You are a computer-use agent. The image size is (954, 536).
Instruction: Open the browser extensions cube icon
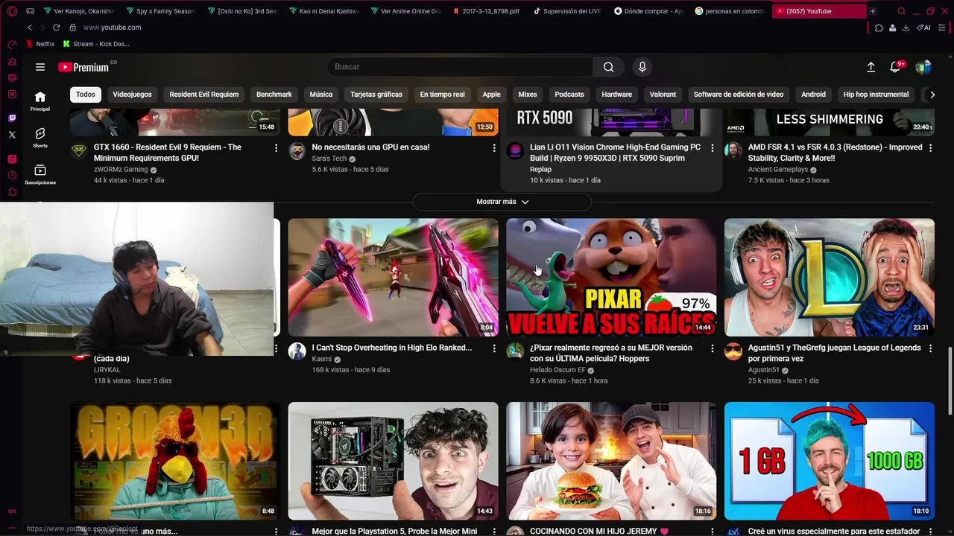pos(879,28)
